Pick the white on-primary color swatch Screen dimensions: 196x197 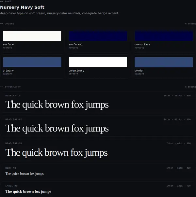click(x=98, y=62)
